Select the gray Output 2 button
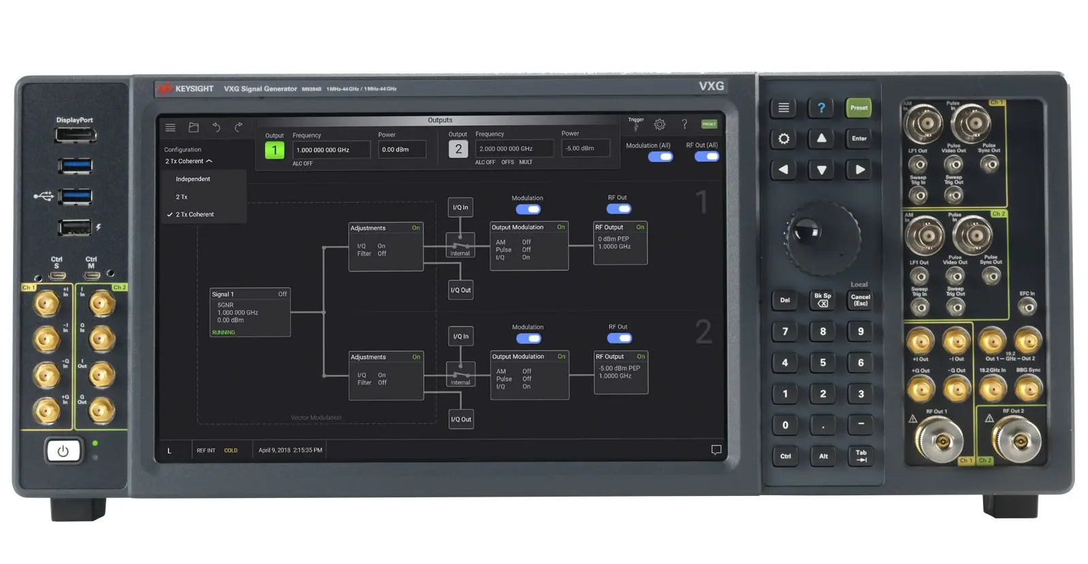Viewport: 1088px width, 564px height. point(458,149)
